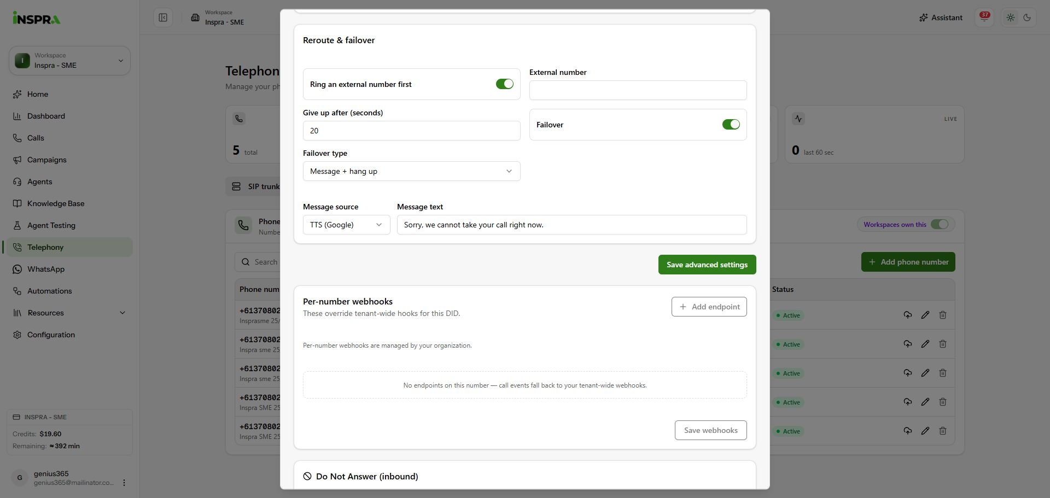
Task: Toggle the Workspaces own this switch
Action: (939, 224)
